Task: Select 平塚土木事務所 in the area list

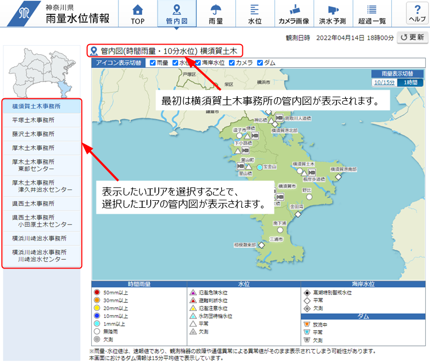Action: click(x=42, y=120)
